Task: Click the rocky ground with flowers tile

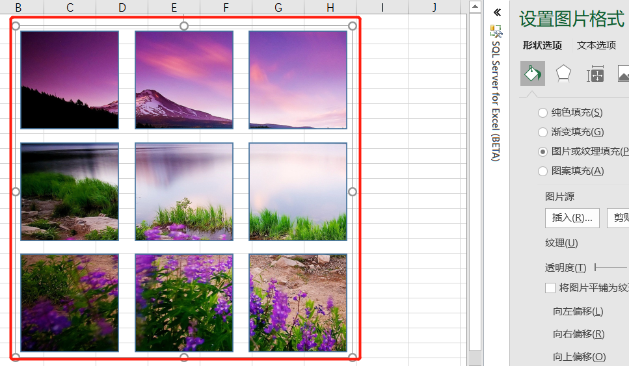Action: click(x=298, y=303)
